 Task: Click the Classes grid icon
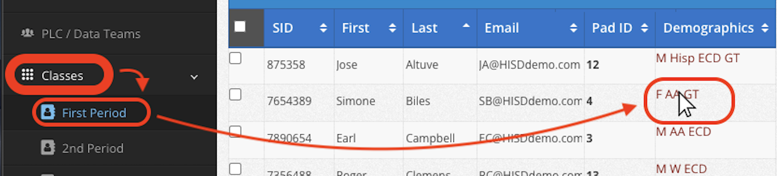[x=27, y=74]
